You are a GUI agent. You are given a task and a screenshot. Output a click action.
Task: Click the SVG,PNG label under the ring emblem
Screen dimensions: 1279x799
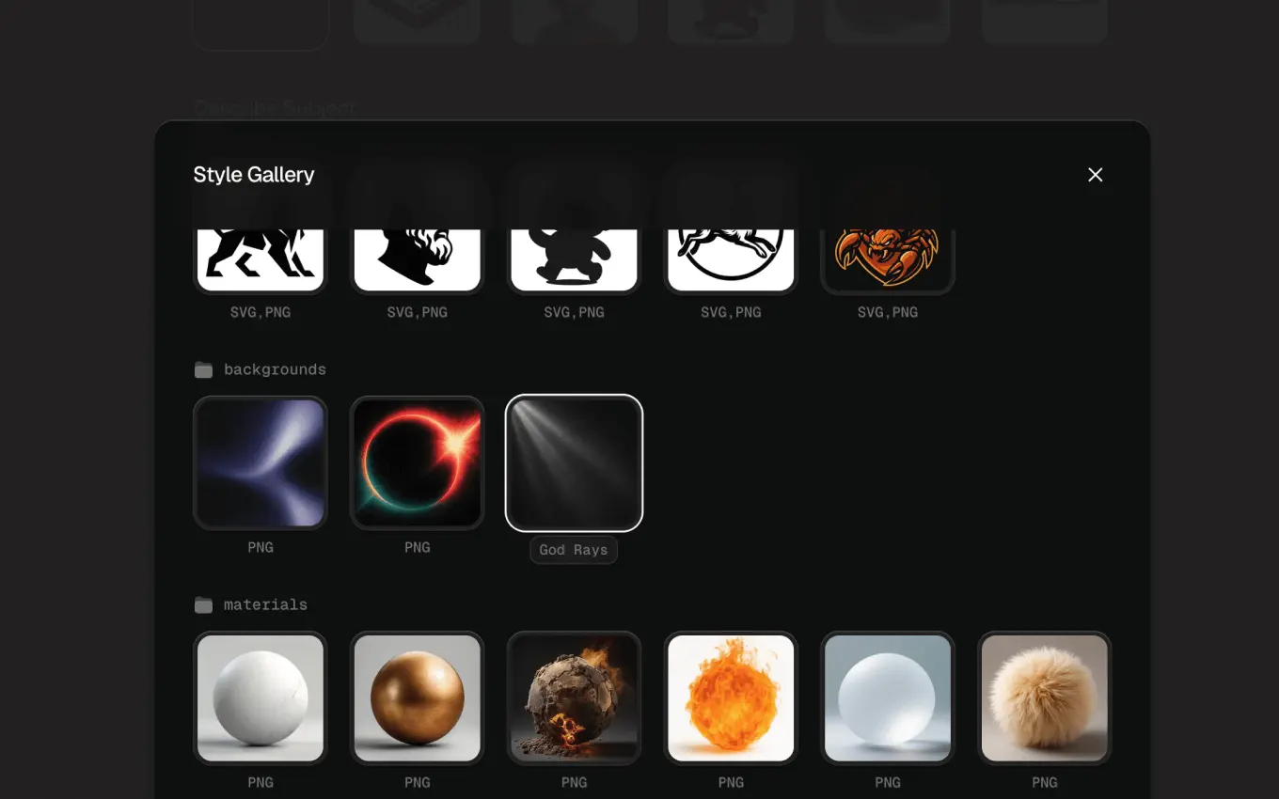(731, 312)
